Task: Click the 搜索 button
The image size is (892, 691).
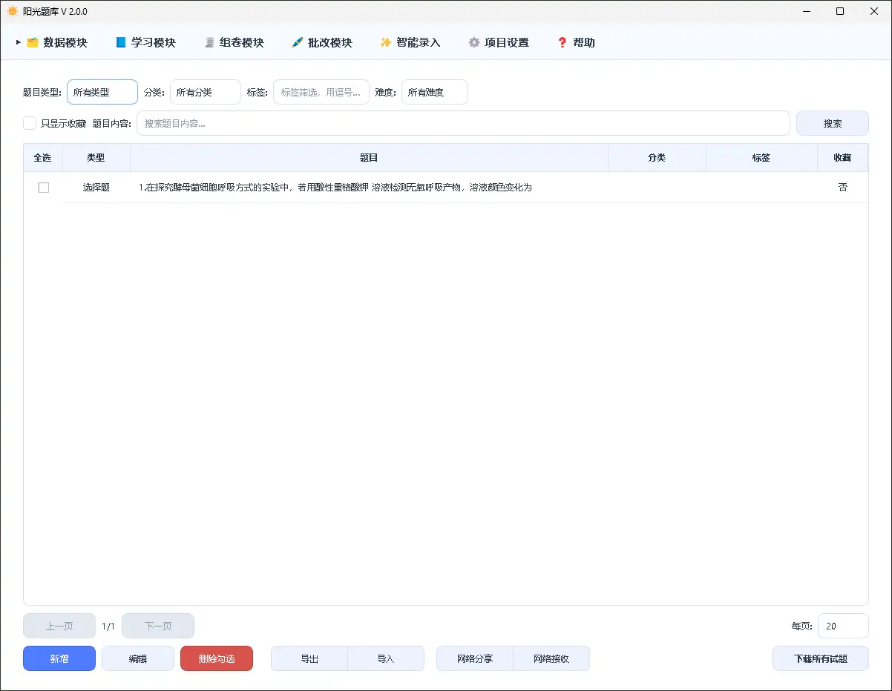Action: pyautogui.click(x=833, y=123)
